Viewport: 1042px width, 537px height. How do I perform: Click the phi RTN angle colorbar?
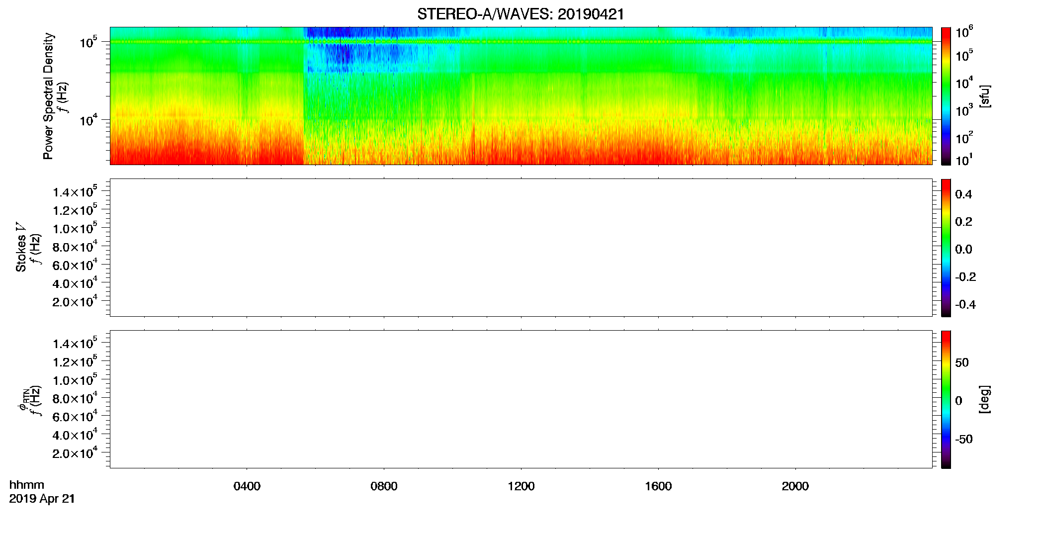click(946, 399)
